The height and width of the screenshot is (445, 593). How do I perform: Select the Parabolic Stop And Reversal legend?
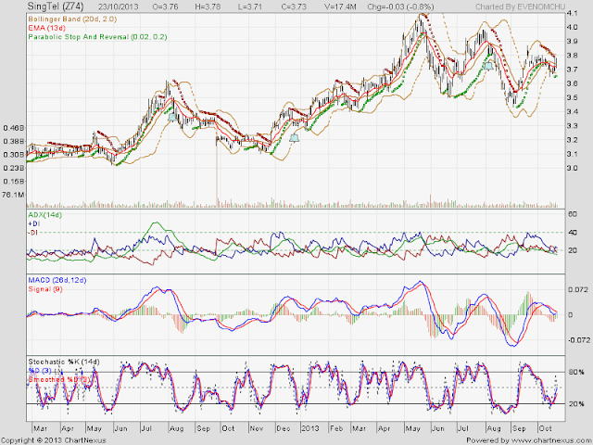click(x=97, y=37)
